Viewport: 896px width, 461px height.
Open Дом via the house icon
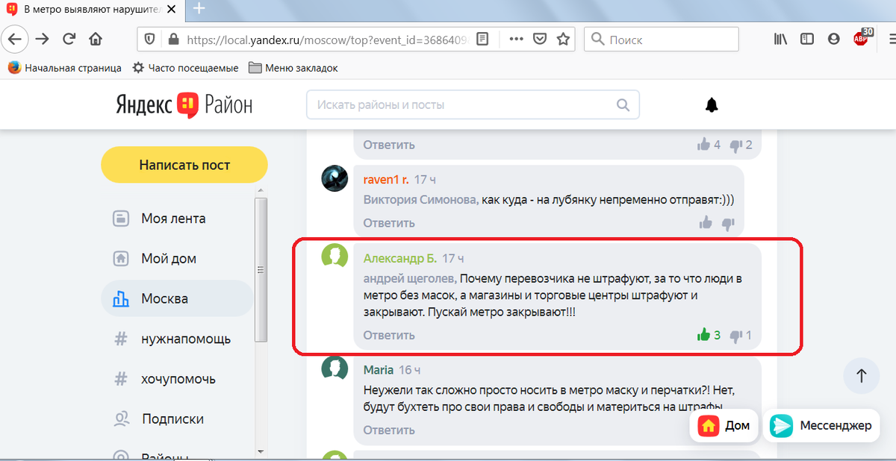[x=723, y=425]
